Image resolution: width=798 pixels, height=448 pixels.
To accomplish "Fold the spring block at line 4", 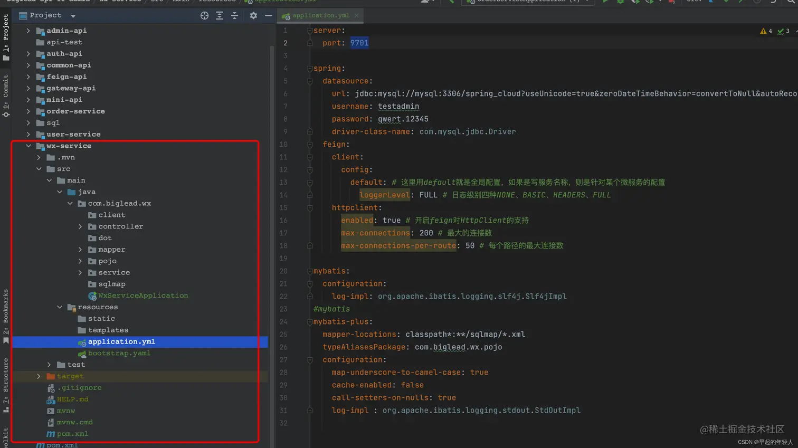I will pos(310,69).
